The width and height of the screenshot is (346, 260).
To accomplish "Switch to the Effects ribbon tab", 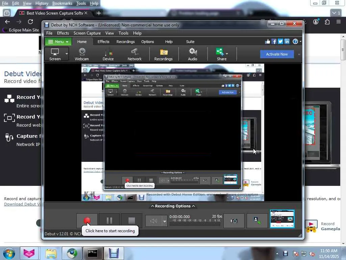I will (103, 42).
